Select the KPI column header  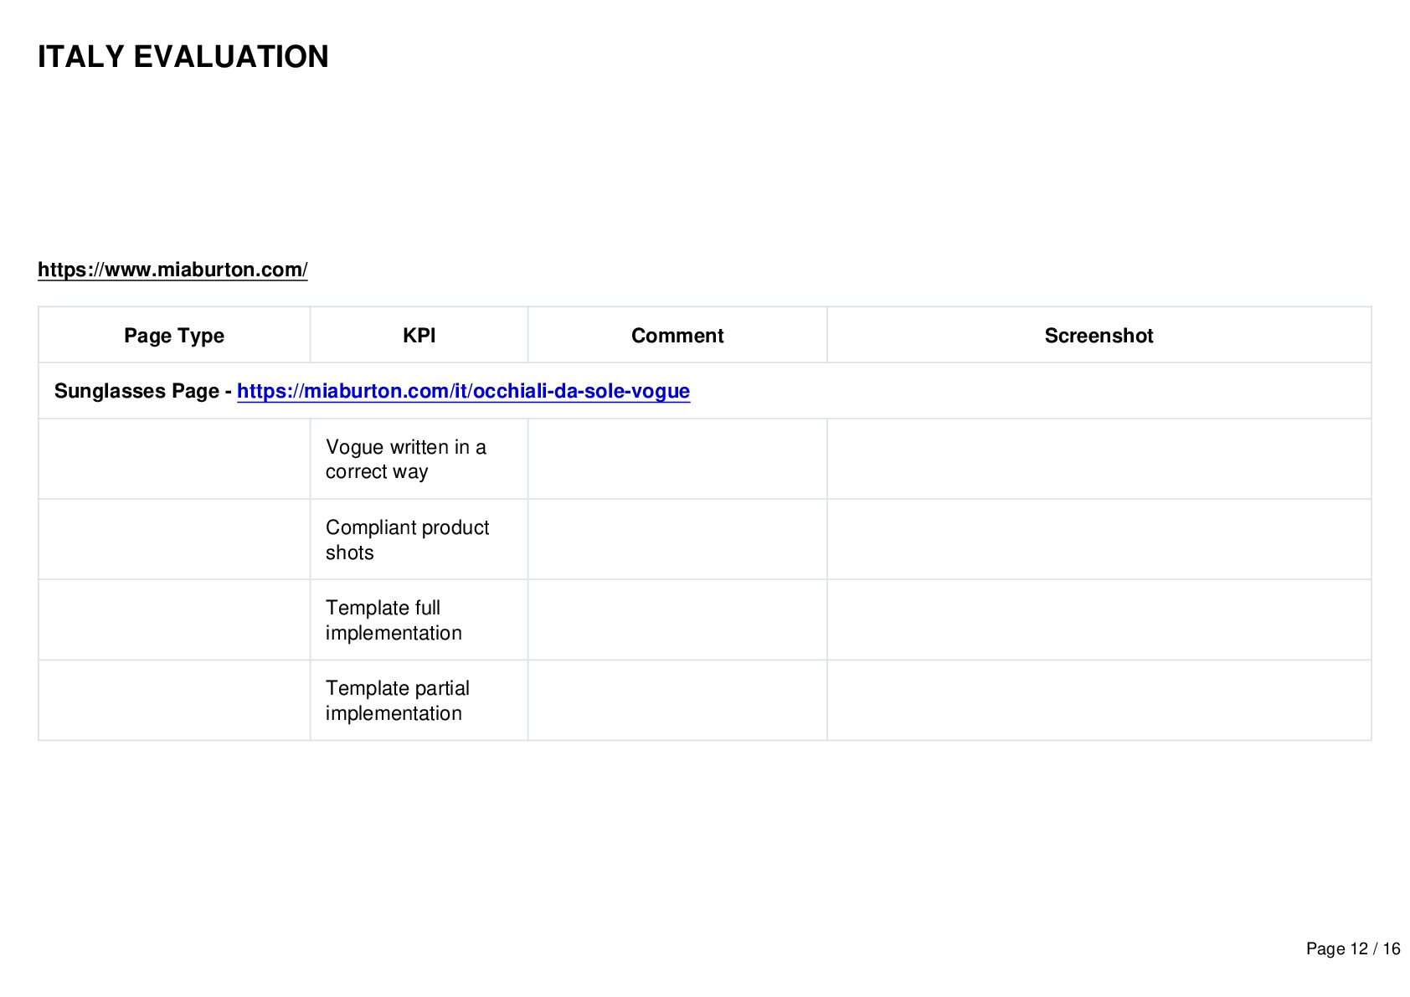(x=419, y=335)
